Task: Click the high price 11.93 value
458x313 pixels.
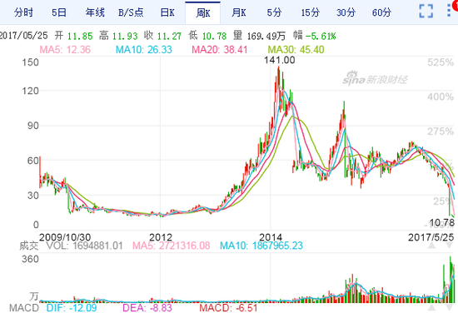Action: point(125,36)
